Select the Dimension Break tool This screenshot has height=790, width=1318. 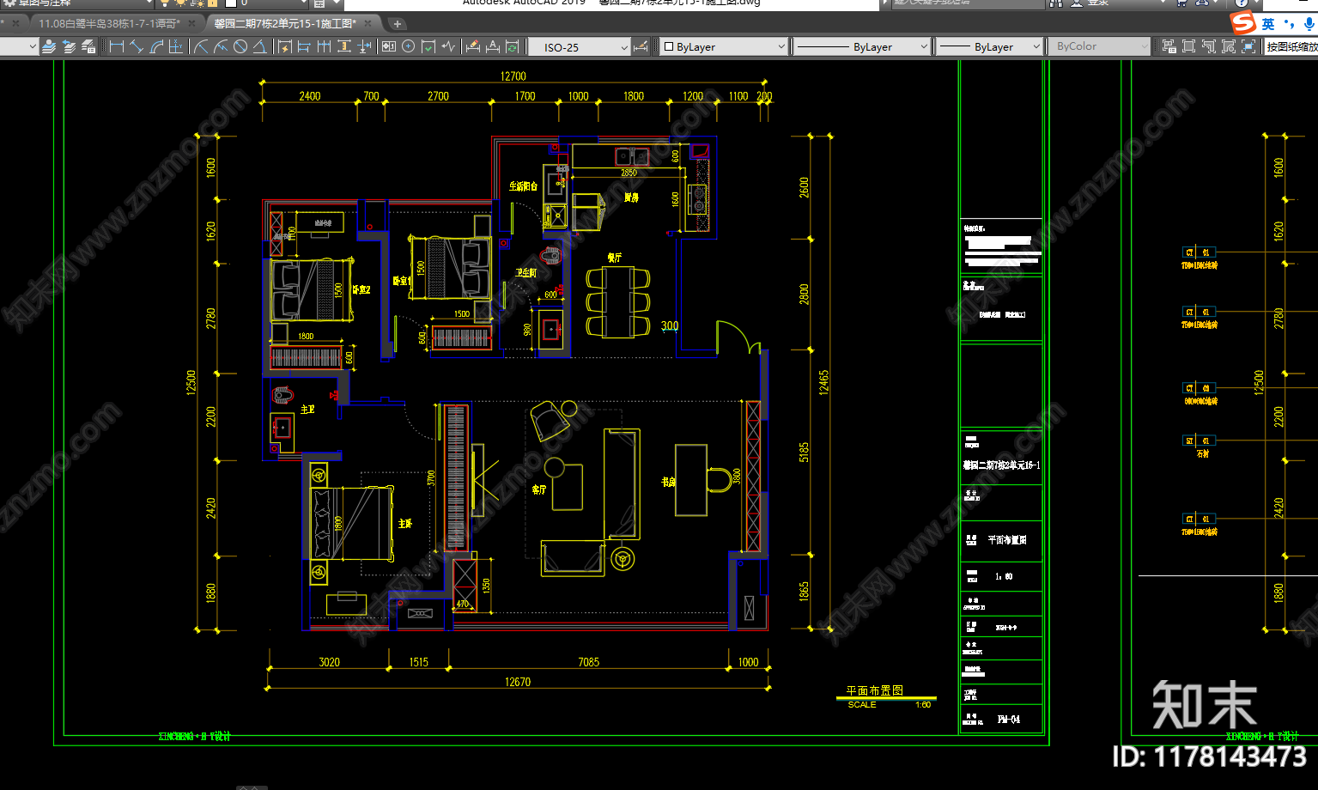click(364, 46)
